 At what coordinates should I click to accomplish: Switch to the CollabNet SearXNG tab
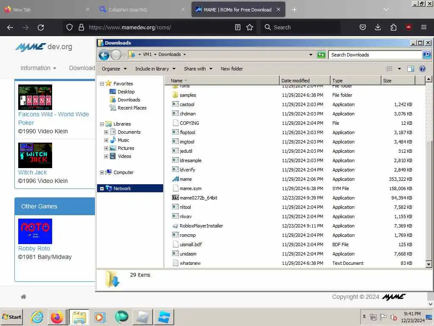(x=142, y=10)
